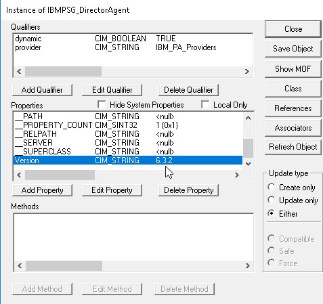The image size is (323, 304).
Task: Click the Save Object button
Action: [x=293, y=49]
